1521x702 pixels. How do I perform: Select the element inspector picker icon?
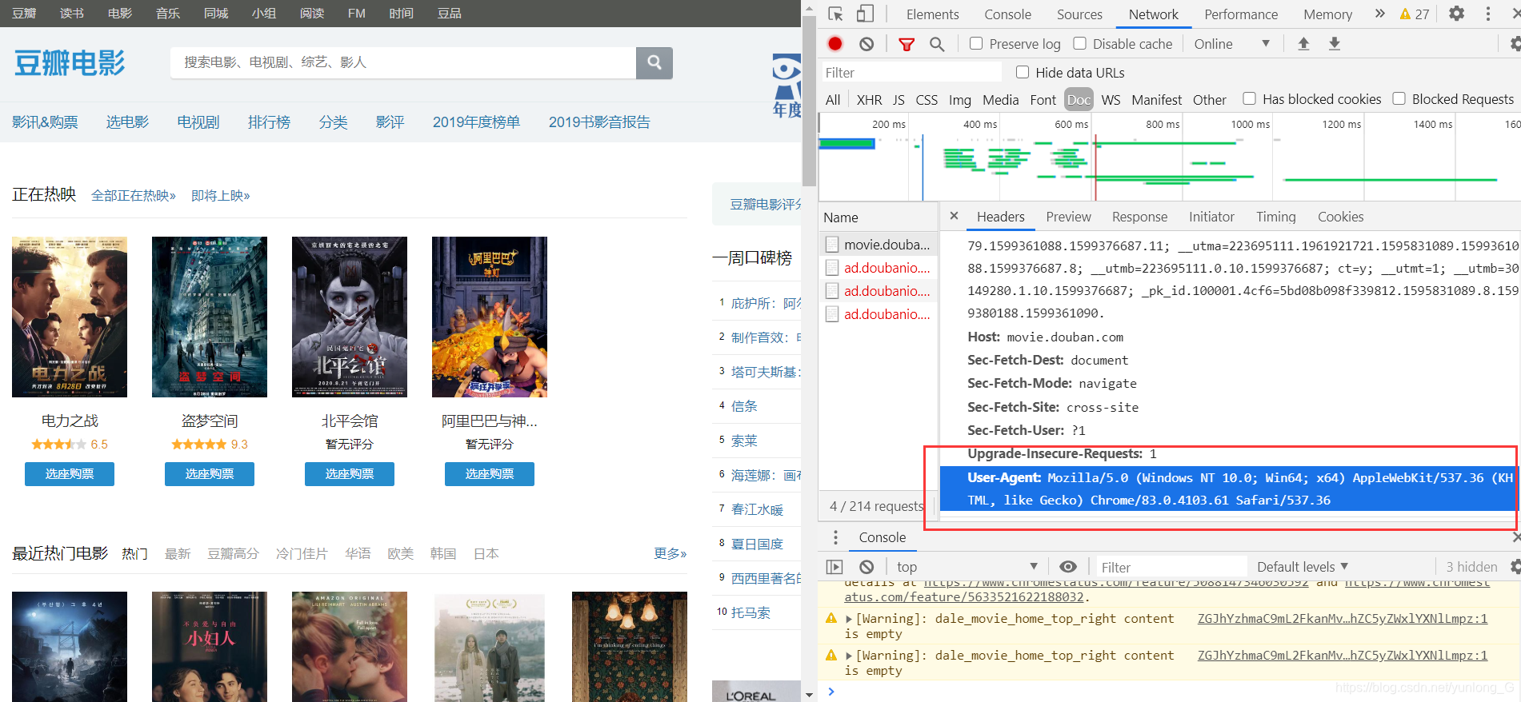click(835, 14)
